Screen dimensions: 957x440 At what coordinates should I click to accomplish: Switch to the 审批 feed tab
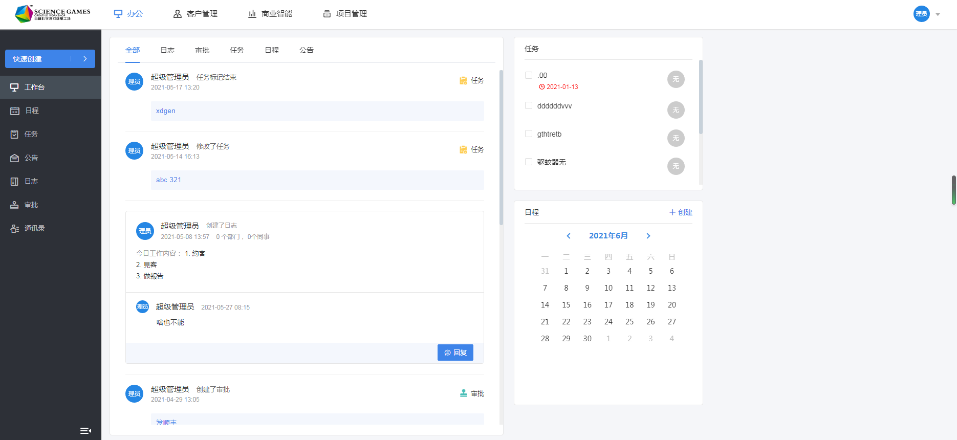click(x=202, y=50)
